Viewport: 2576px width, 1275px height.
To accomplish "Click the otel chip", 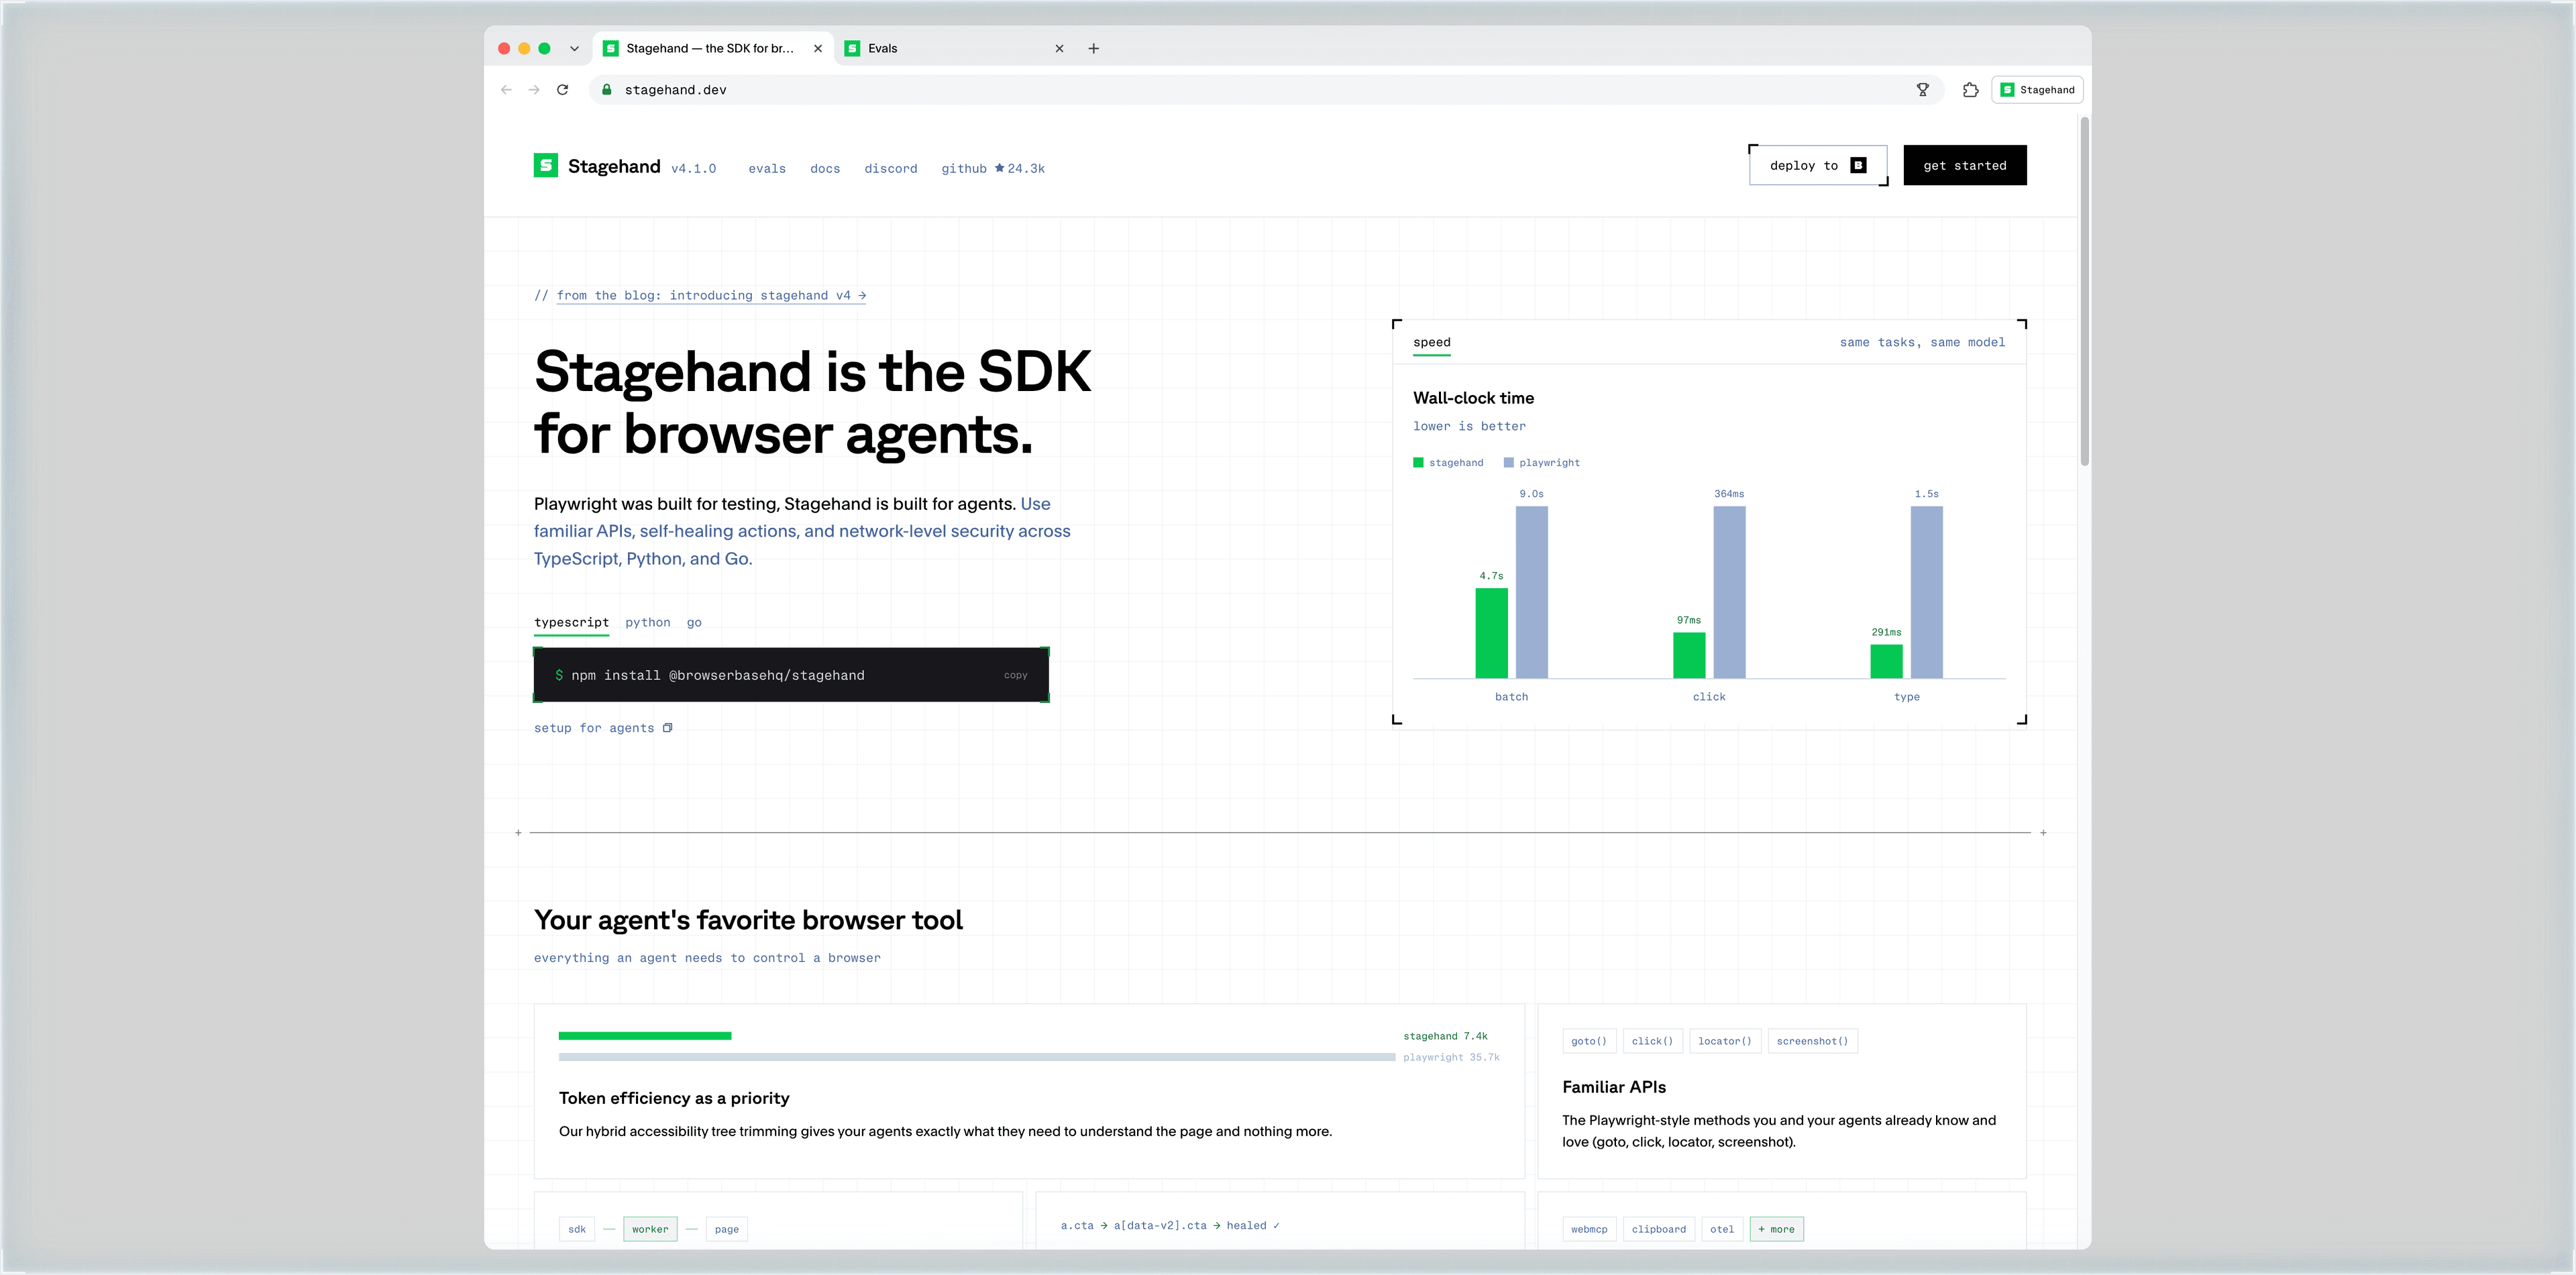I will click(1722, 1229).
